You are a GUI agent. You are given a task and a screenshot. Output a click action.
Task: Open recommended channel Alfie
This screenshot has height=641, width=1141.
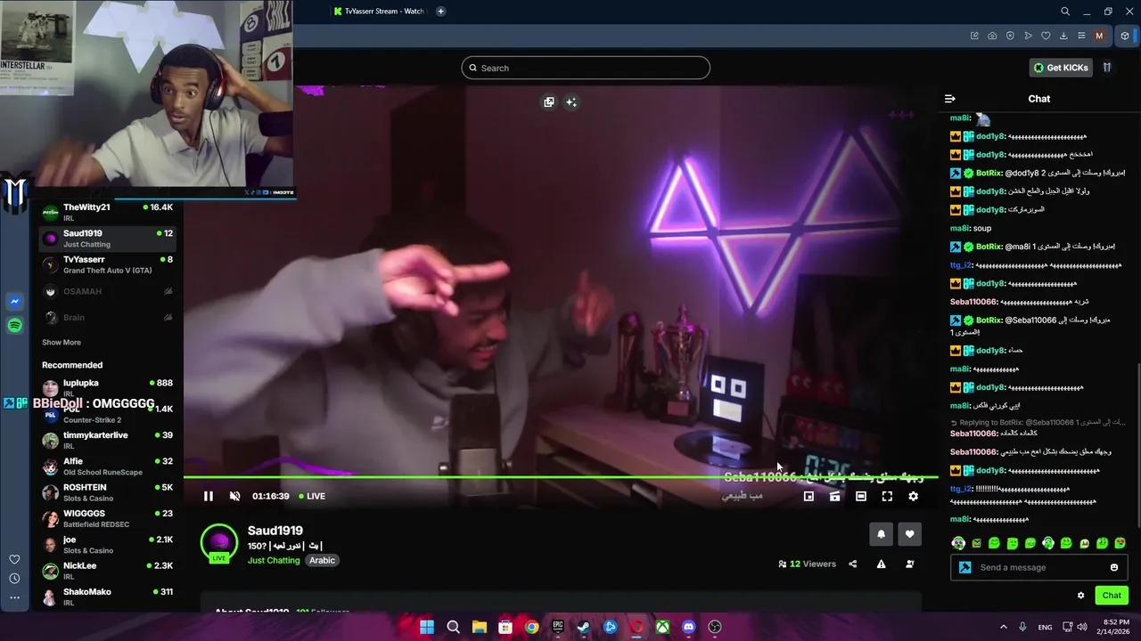[x=107, y=467]
